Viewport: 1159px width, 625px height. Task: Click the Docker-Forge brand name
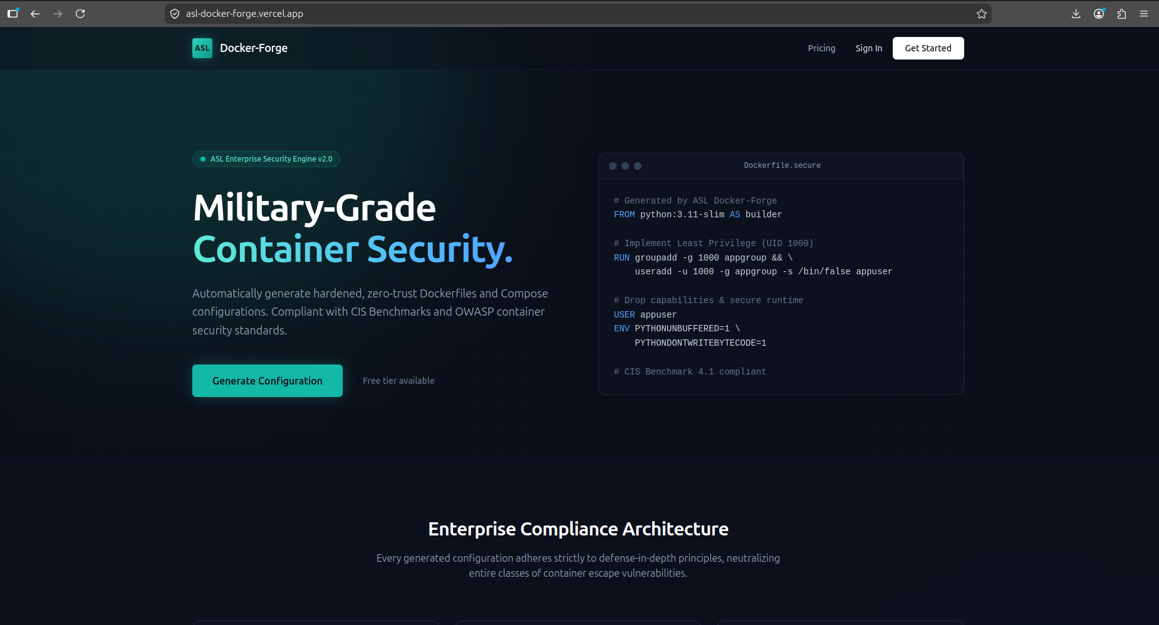[254, 48]
